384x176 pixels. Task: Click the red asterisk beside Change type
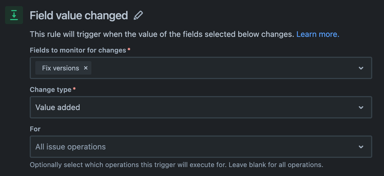click(74, 89)
